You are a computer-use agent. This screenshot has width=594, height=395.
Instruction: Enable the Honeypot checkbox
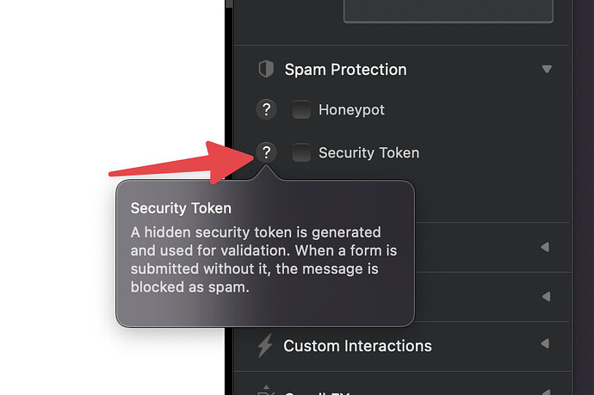pyautogui.click(x=301, y=110)
